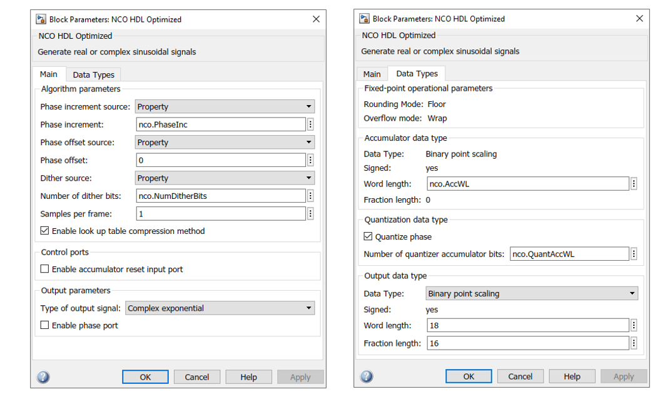Click the Phase increment input field
Screen dimensions: 665x399
pos(220,124)
